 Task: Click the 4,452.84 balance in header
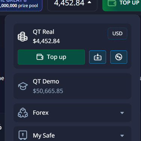(x=69, y=3)
